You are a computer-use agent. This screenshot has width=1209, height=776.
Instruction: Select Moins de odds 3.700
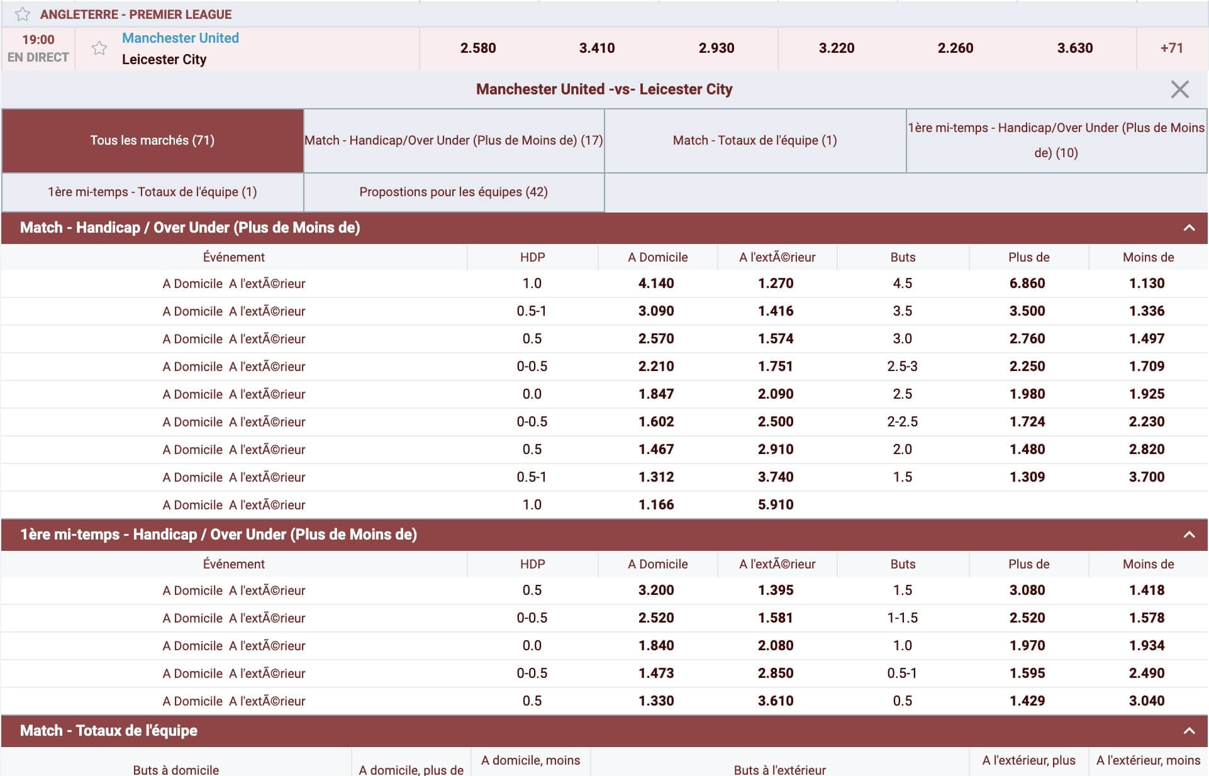(1147, 477)
